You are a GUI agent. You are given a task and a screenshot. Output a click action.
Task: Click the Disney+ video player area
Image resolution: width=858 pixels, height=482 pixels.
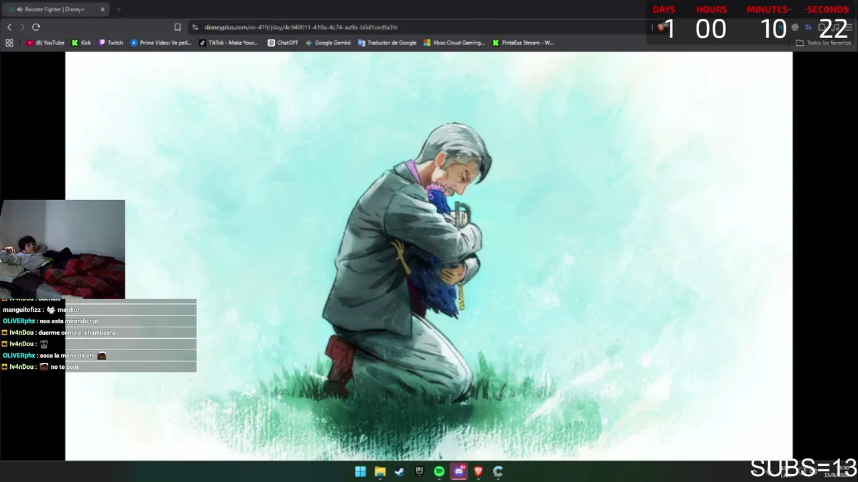tap(429, 256)
